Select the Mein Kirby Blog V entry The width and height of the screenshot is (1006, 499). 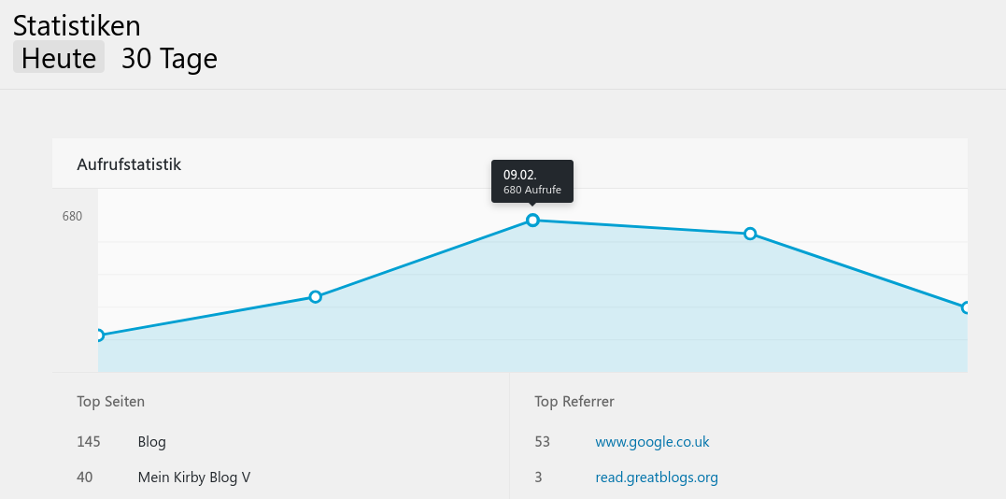(x=193, y=478)
